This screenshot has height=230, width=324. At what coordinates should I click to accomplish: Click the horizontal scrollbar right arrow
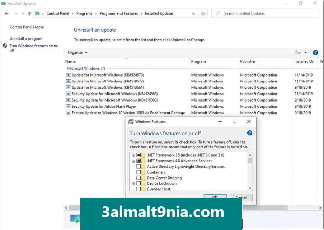(x=320, y=208)
